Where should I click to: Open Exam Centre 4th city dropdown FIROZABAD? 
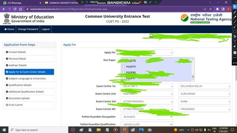(204, 109)
